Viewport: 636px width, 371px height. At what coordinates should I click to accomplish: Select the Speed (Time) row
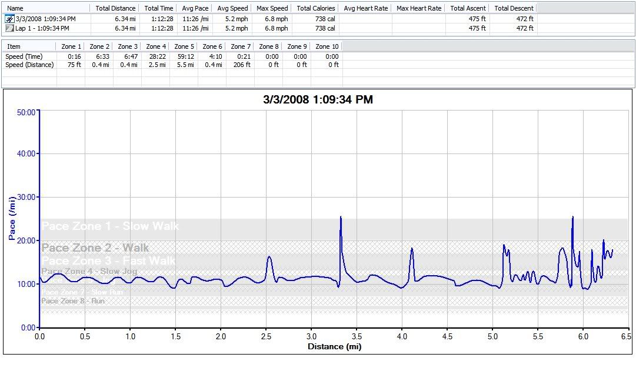pyautogui.click(x=22, y=56)
